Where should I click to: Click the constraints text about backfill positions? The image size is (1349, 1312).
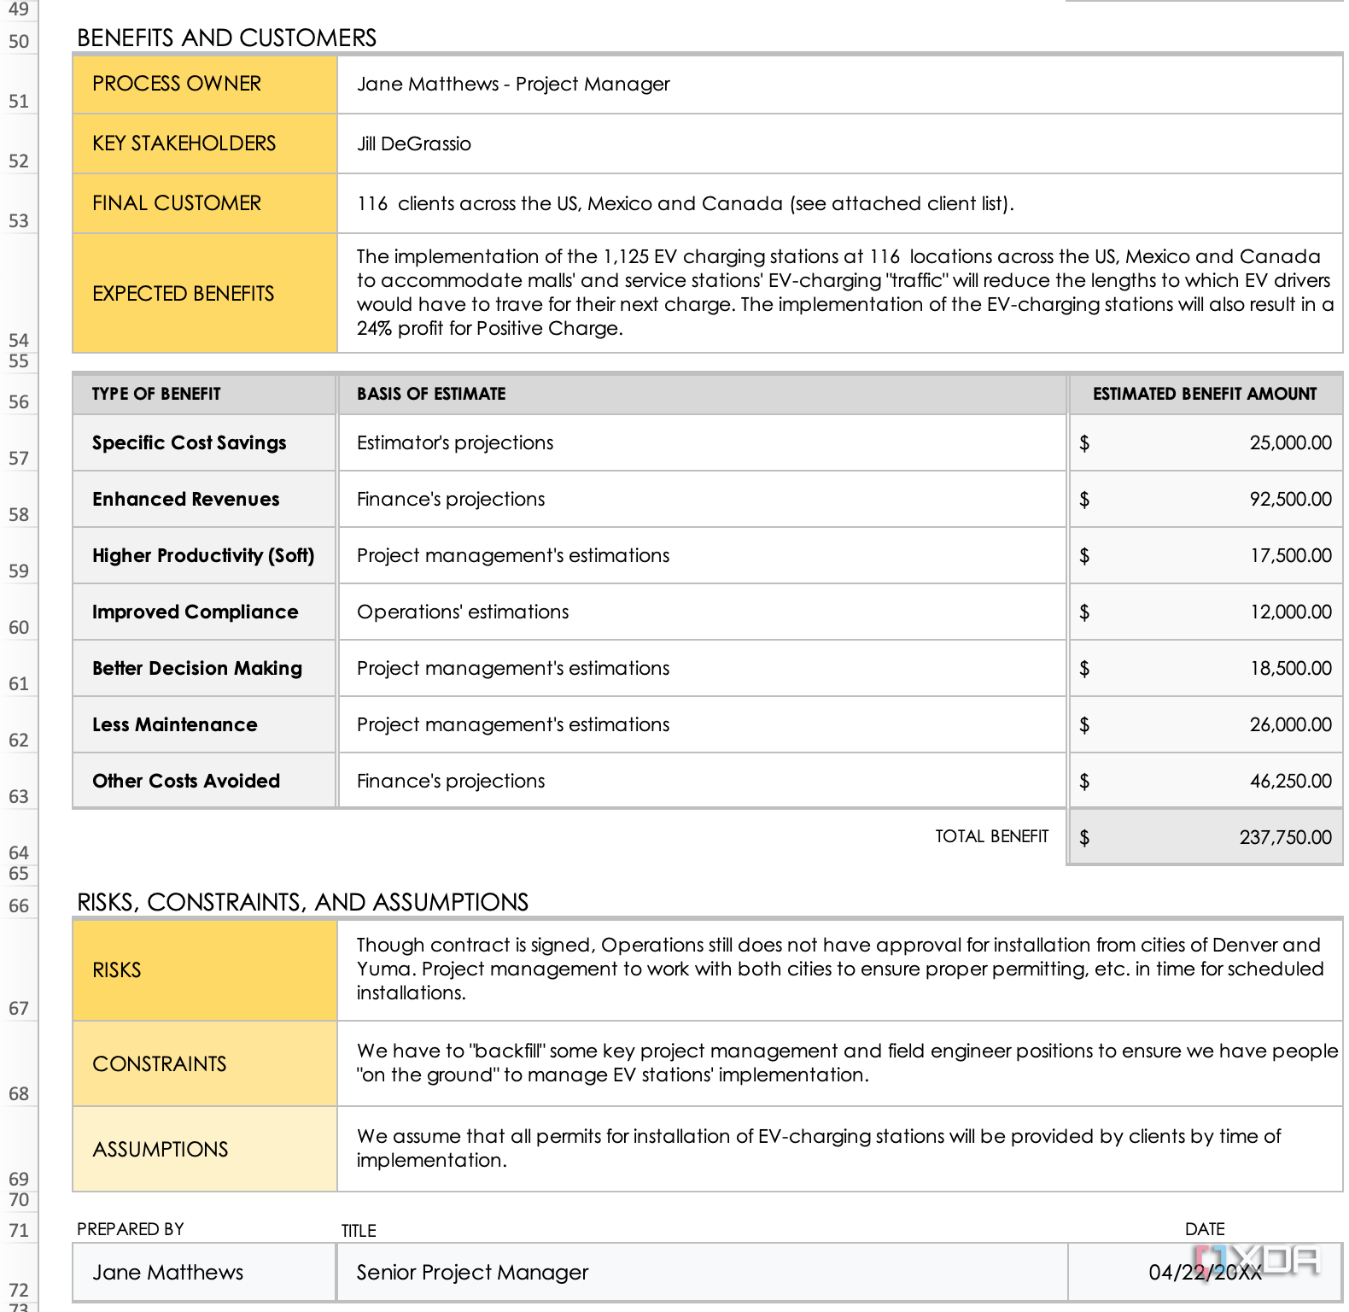pyautogui.click(x=840, y=1063)
